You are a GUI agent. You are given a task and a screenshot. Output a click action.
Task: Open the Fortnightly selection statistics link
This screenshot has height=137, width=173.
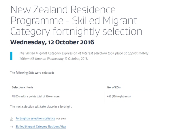[x=35, y=119]
